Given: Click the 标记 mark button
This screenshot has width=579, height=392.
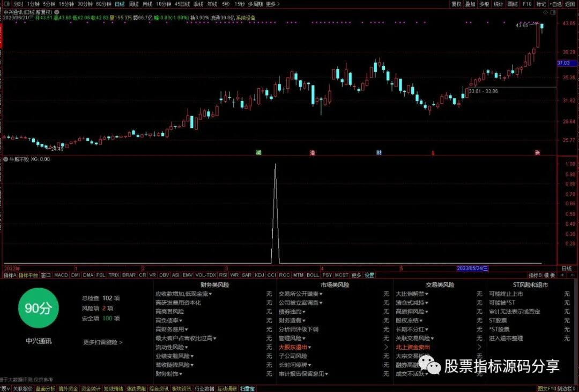Looking at the screenshot, I should pyautogui.click(x=541, y=4).
